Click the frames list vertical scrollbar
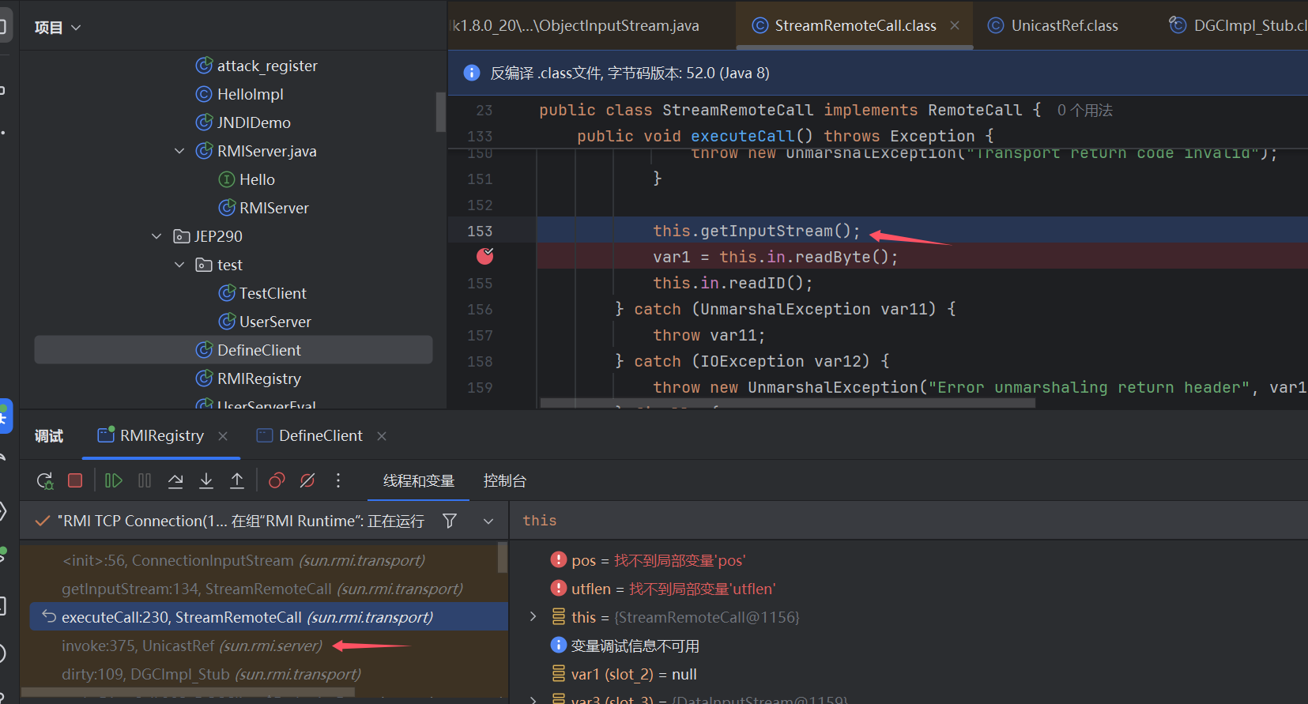This screenshot has height=704, width=1308. 503,557
